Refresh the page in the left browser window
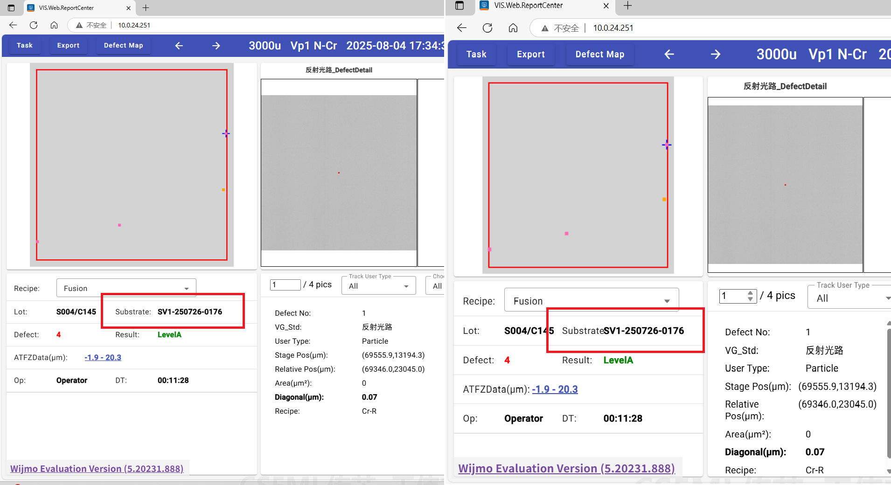 pyautogui.click(x=34, y=25)
